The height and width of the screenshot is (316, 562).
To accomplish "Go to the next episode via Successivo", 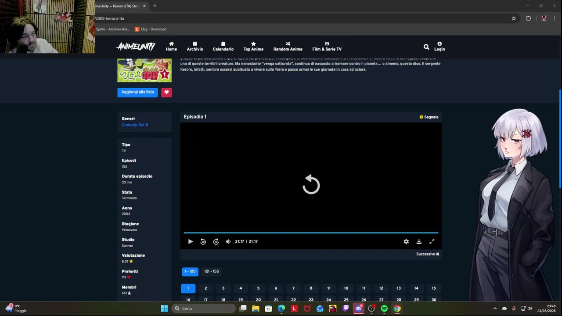I will tap(428, 254).
